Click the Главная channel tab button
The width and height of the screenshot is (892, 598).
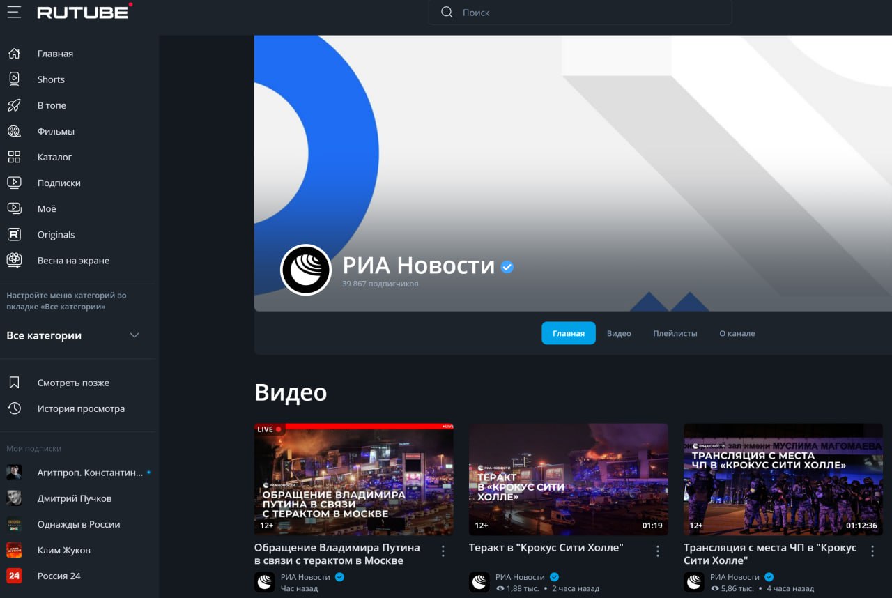568,332
